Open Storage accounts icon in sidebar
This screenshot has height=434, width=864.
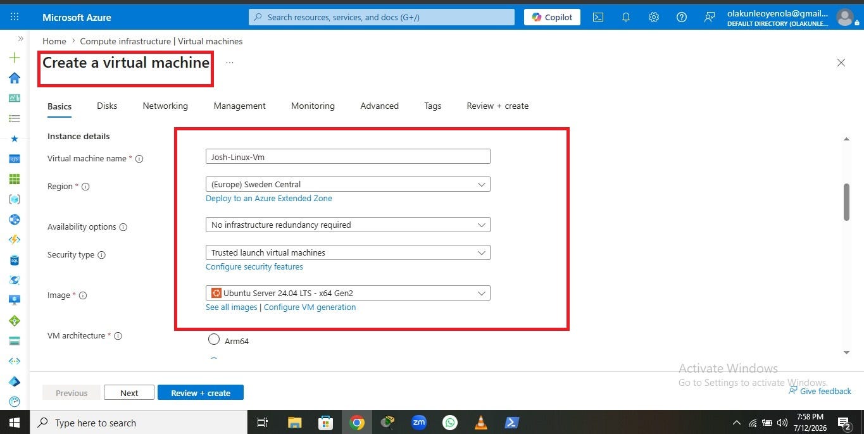click(15, 341)
